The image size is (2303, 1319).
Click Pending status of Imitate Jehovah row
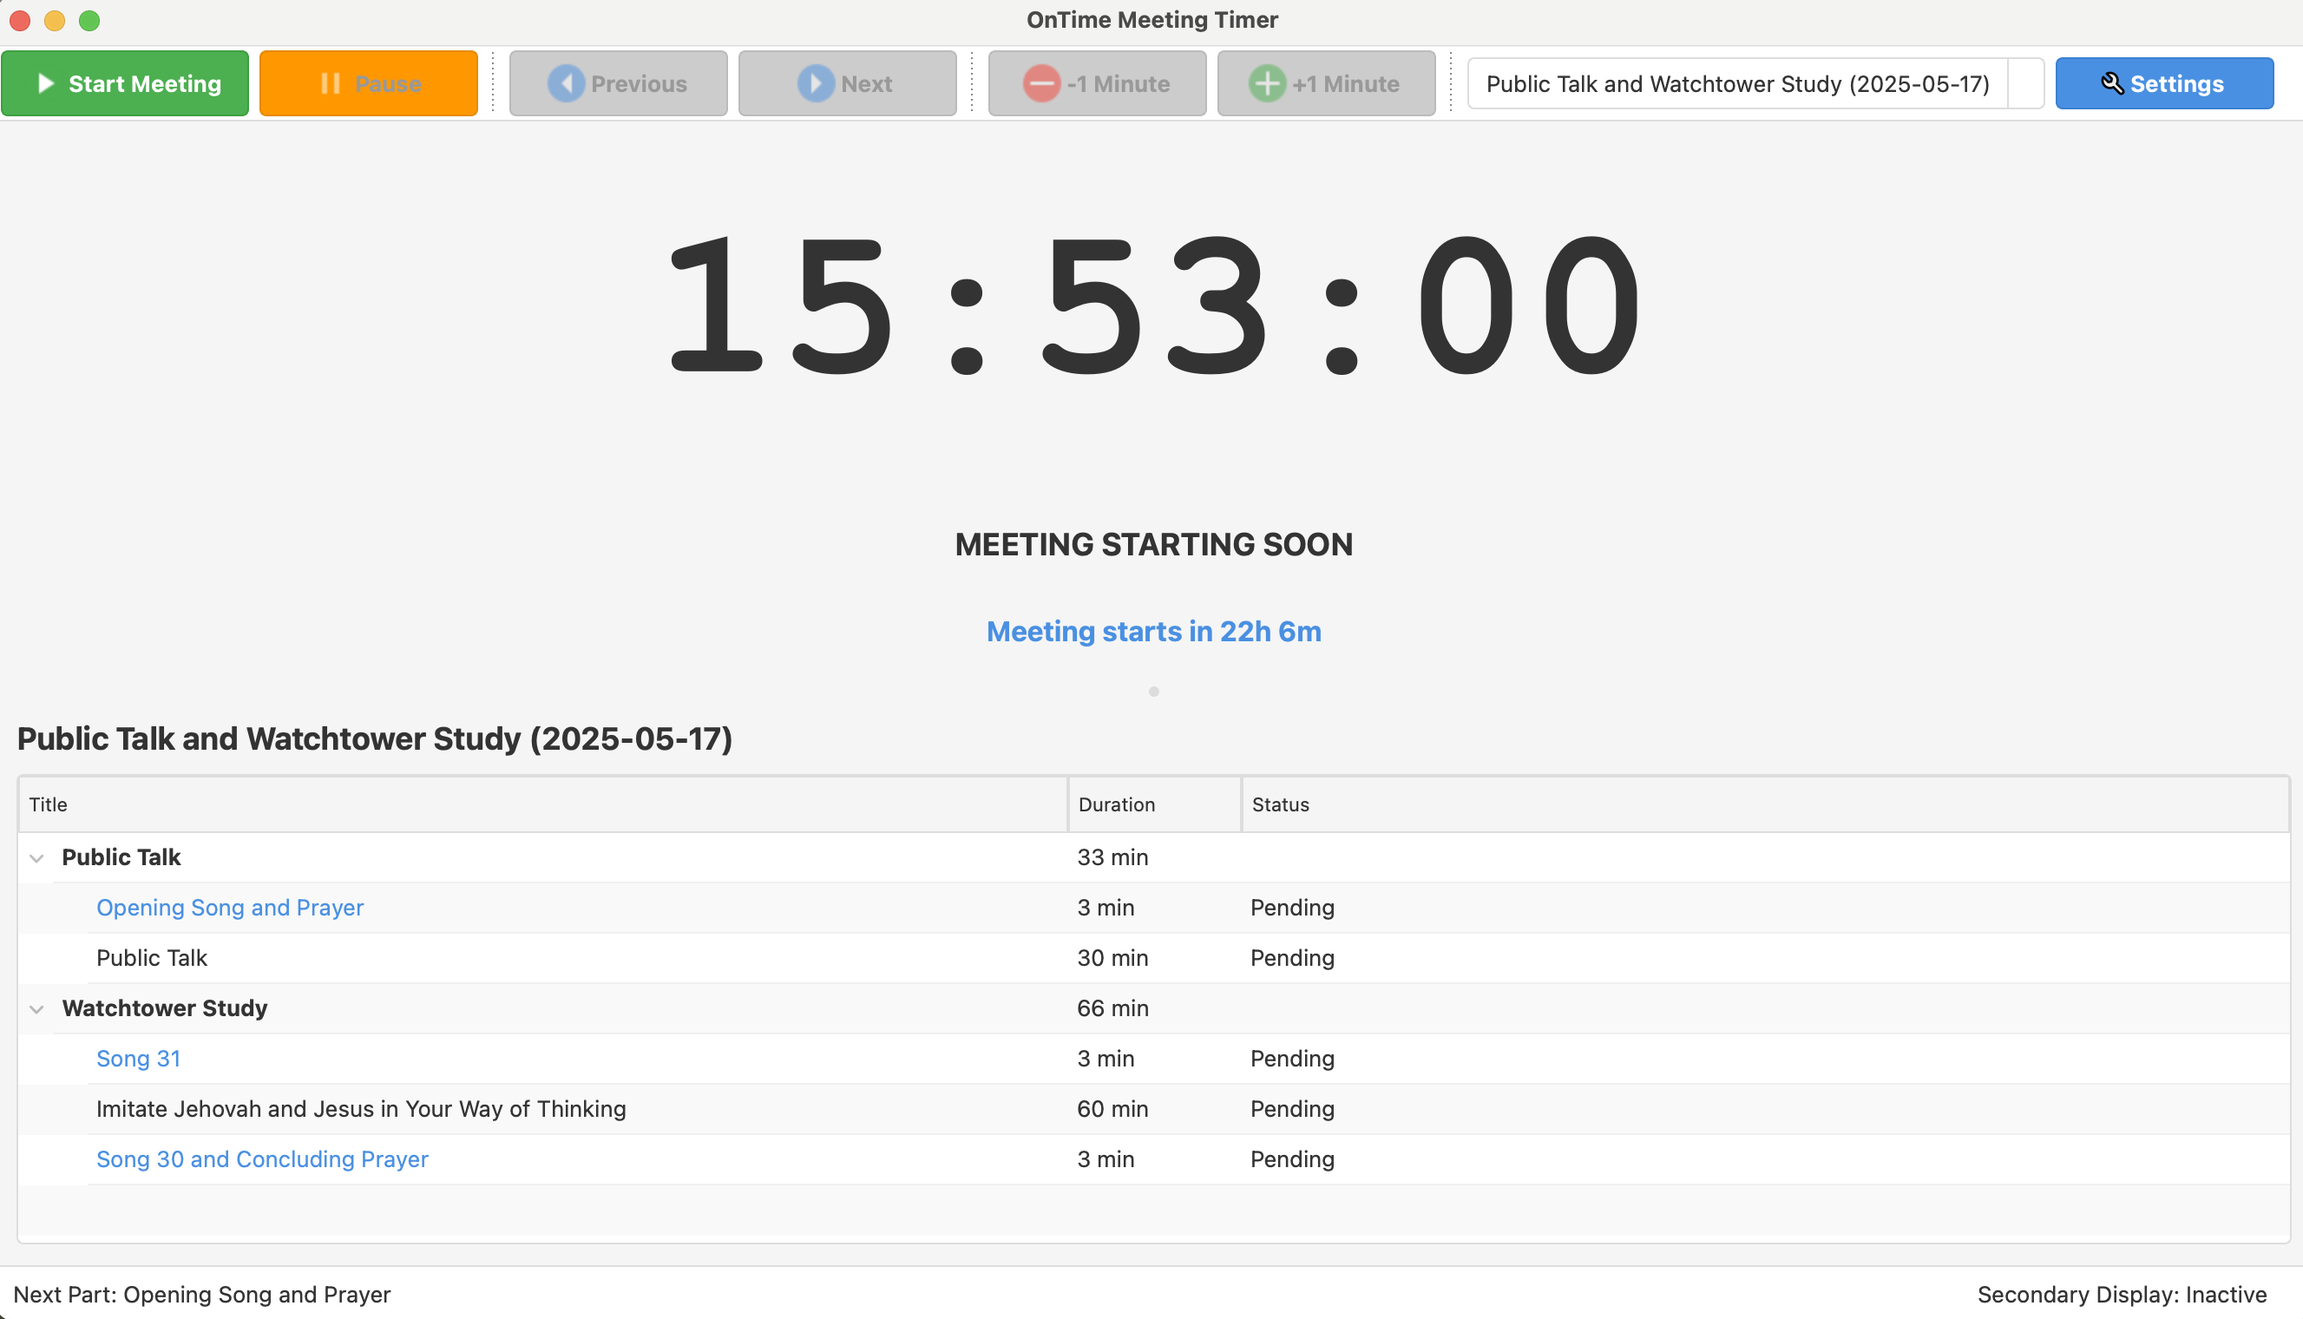[1292, 1109]
